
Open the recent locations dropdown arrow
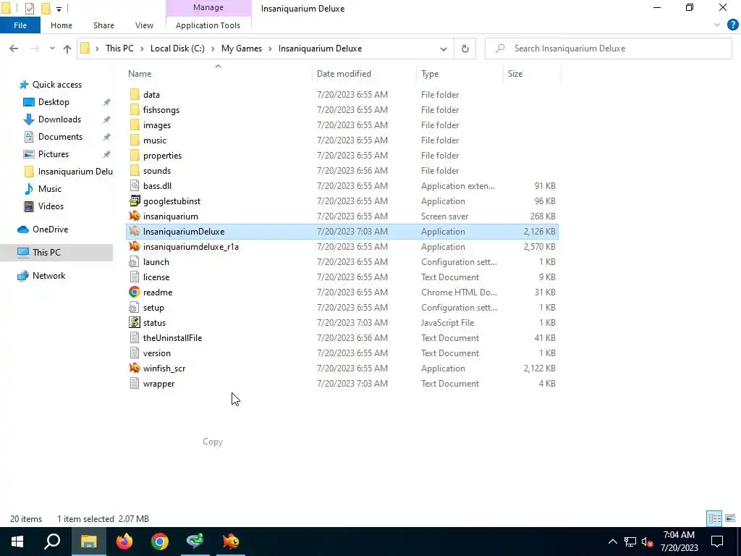pos(52,49)
